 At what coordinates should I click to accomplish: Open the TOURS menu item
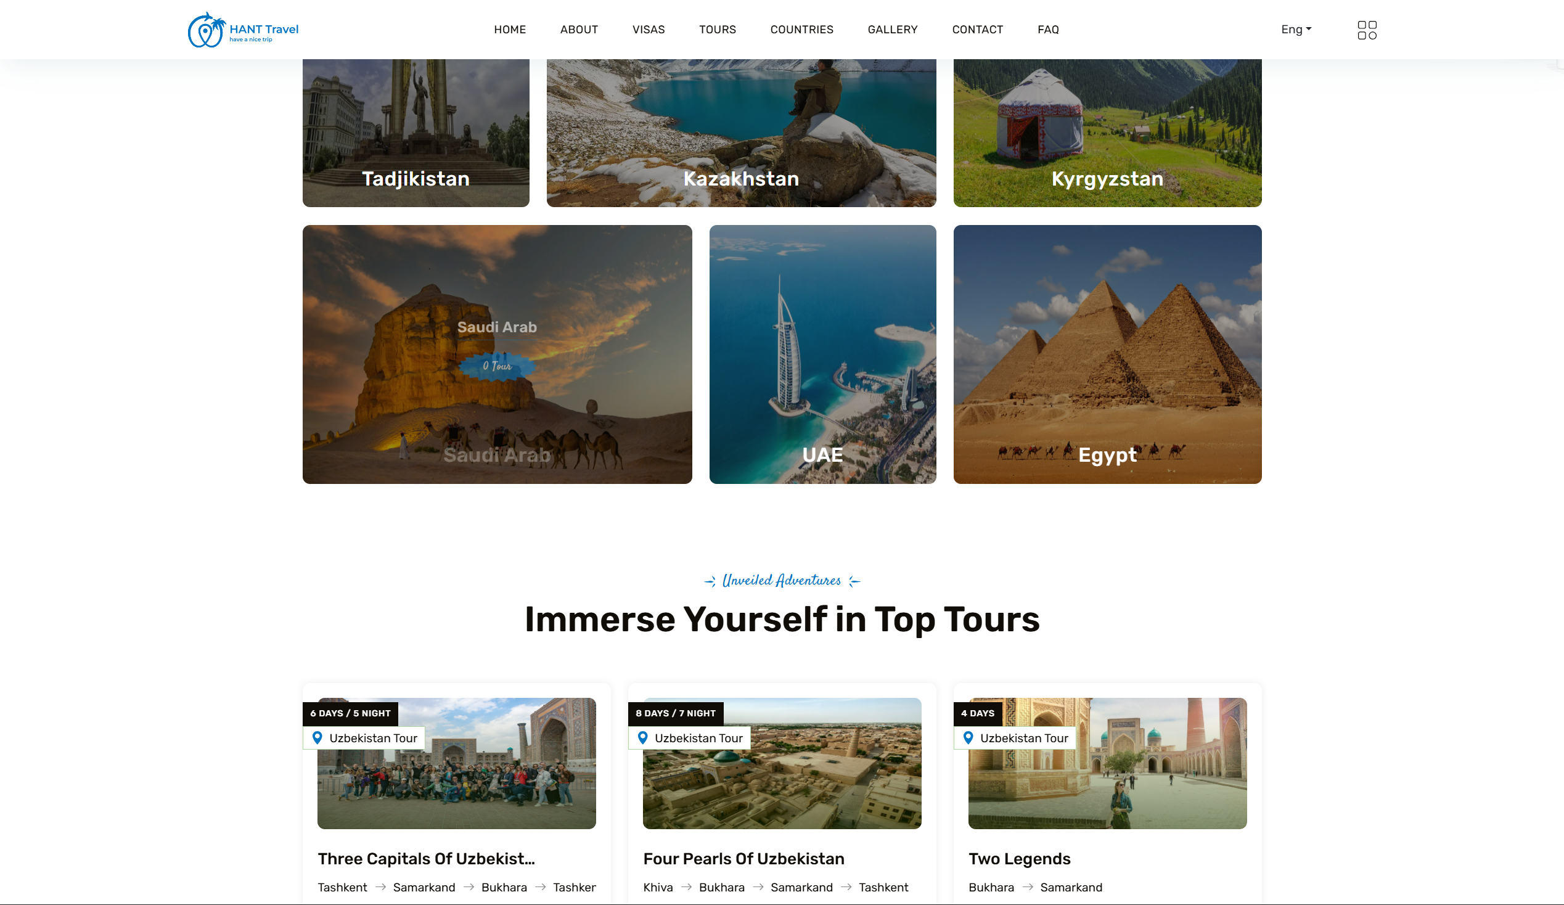[x=718, y=29]
